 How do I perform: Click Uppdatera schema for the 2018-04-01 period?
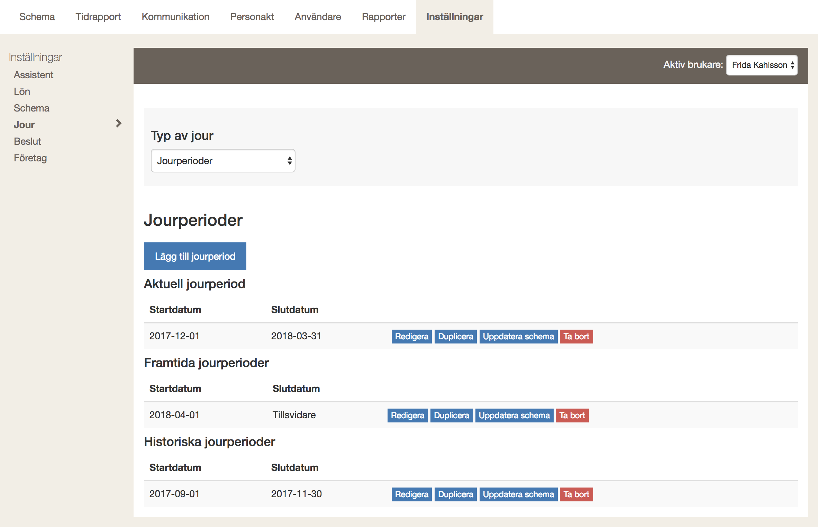coord(514,416)
